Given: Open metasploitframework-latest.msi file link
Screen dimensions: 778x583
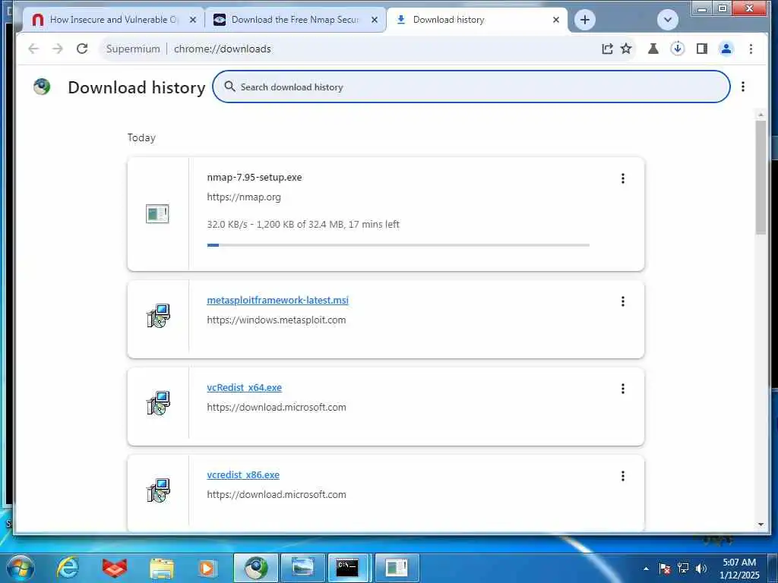Looking at the screenshot, I should (277, 300).
